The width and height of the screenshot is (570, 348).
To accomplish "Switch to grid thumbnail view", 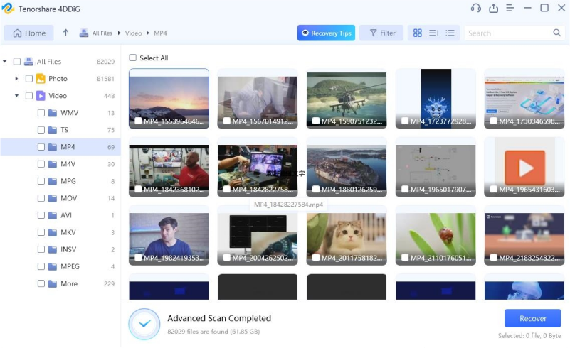I will 418,33.
